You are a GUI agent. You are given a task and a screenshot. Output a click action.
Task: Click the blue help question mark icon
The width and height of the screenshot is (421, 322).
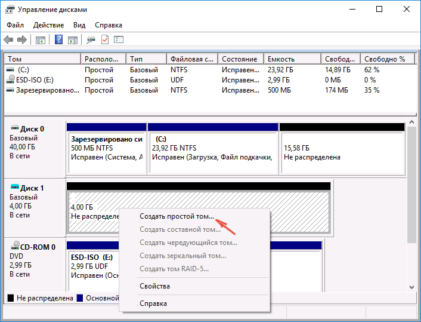[59, 39]
